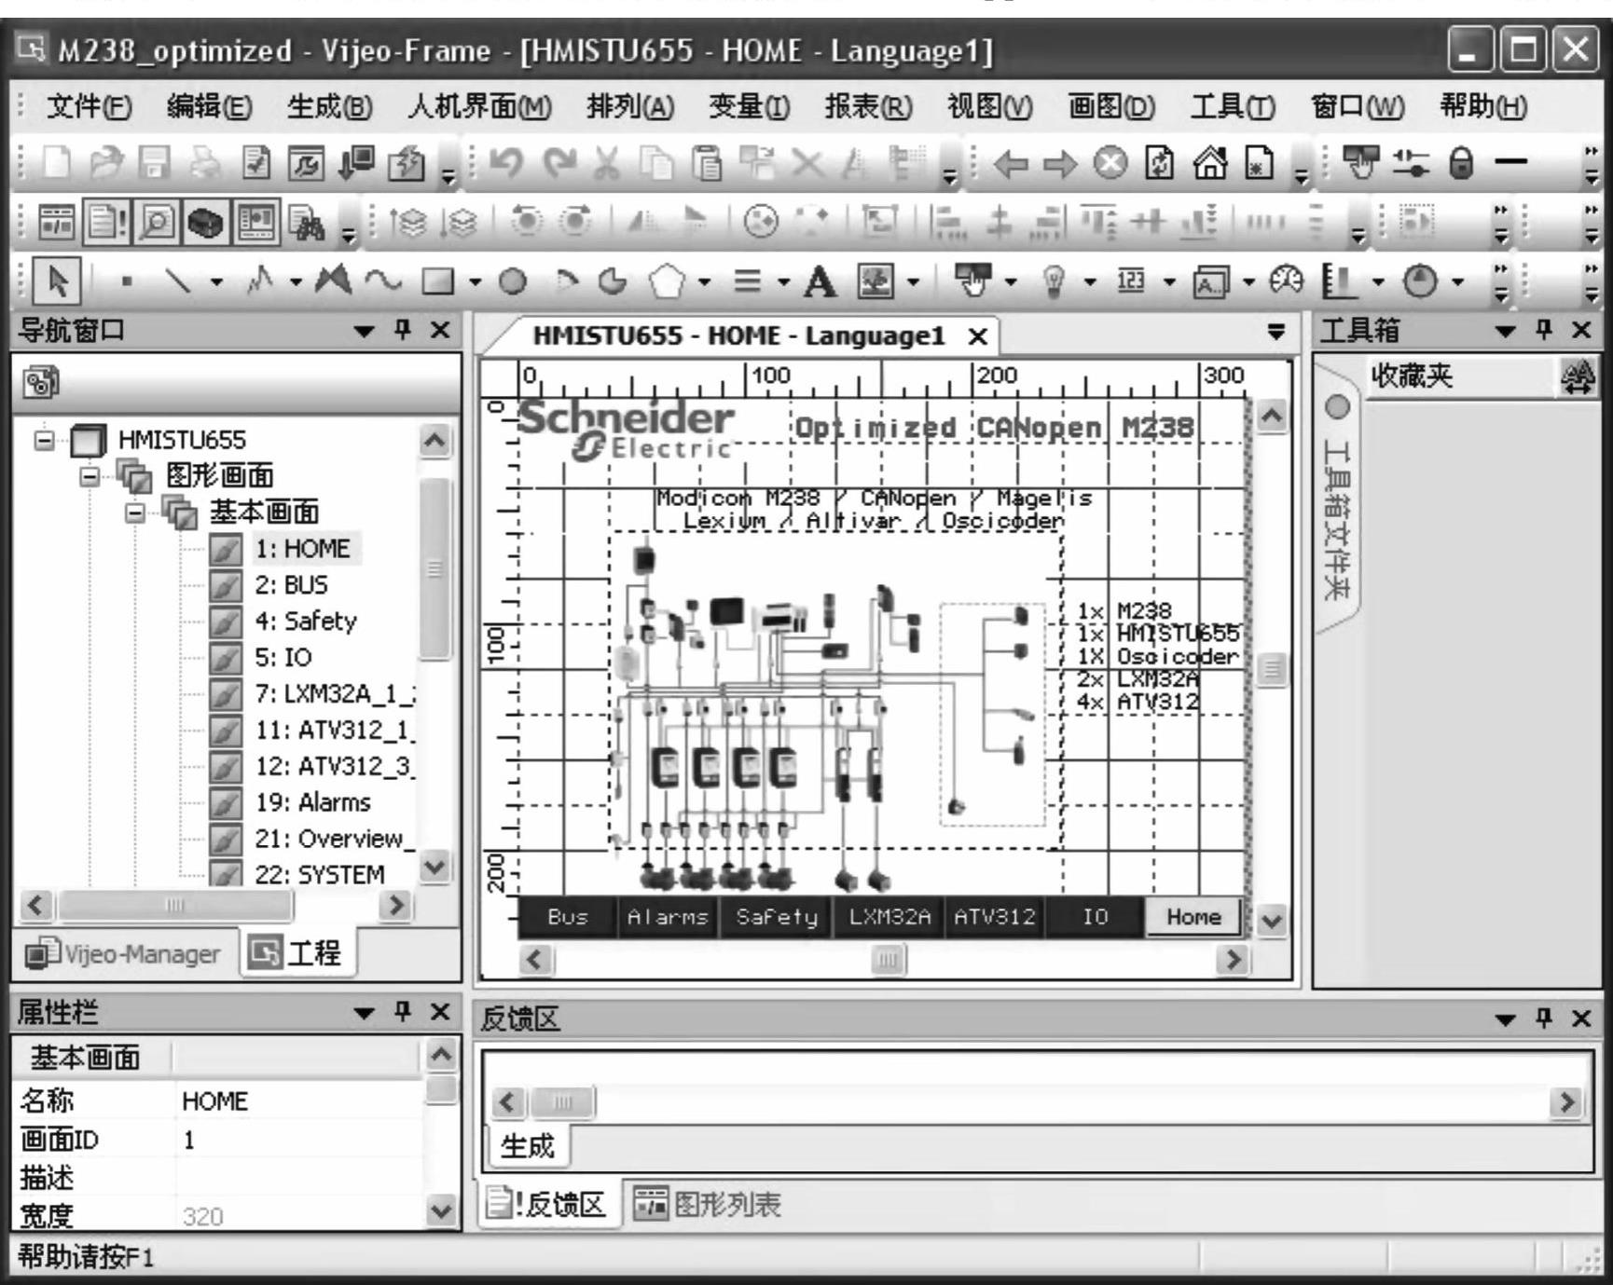This screenshot has width=1613, height=1285.
Task: Select the point drawing tool
Action: tap(127, 280)
